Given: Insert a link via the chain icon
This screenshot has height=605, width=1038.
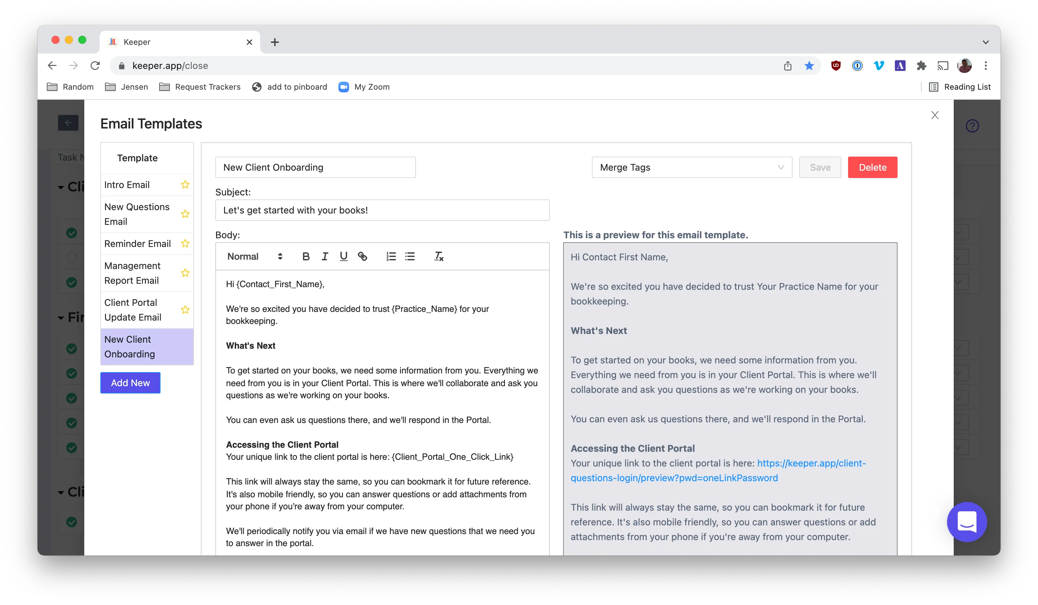Looking at the screenshot, I should [x=362, y=256].
